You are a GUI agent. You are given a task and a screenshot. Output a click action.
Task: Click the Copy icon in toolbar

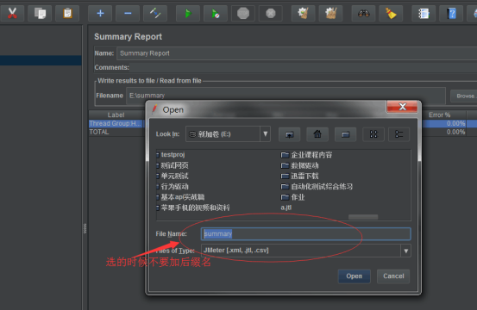[40, 14]
